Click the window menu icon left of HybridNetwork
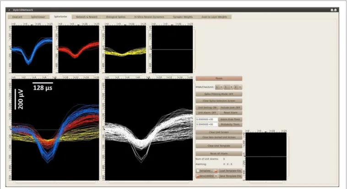Image resolution: width=347 pixels, height=189 pixels. pyautogui.click(x=9, y=10)
